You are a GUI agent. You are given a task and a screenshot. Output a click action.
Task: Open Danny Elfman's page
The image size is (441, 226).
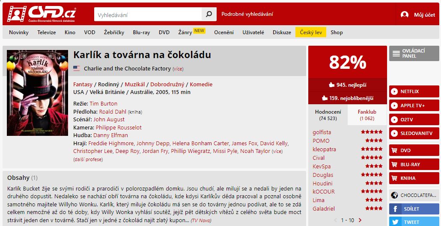point(110,135)
